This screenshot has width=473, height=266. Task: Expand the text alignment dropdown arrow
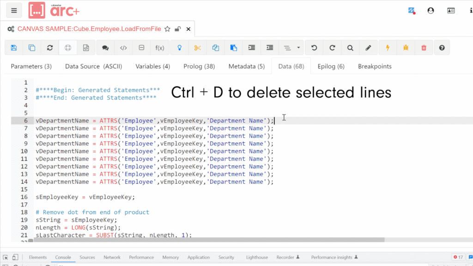[x=298, y=48]
